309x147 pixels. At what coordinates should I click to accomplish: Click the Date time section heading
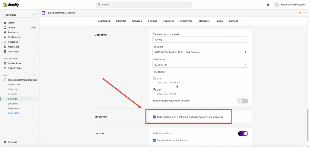pyautogui.click(x=100, y=35)
